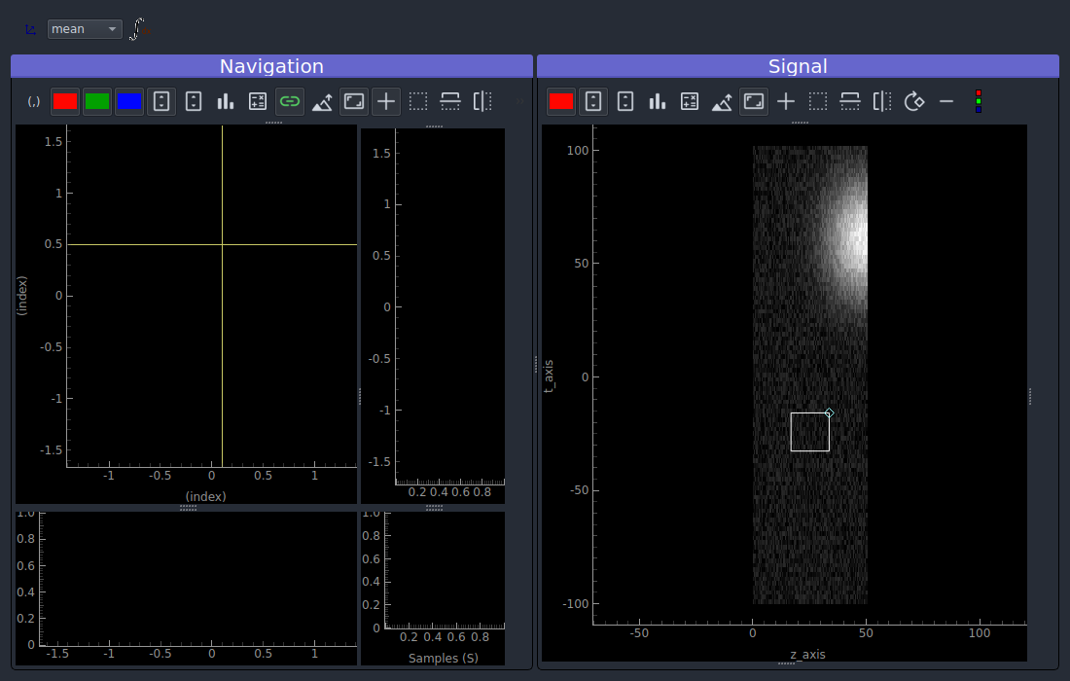Click horizontal slice icon in Navigation toolbar

coord(449,102)
